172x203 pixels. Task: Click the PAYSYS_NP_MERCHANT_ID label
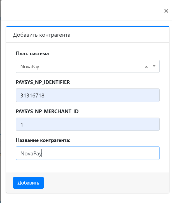pyautogui.click(x=47, y=111)
